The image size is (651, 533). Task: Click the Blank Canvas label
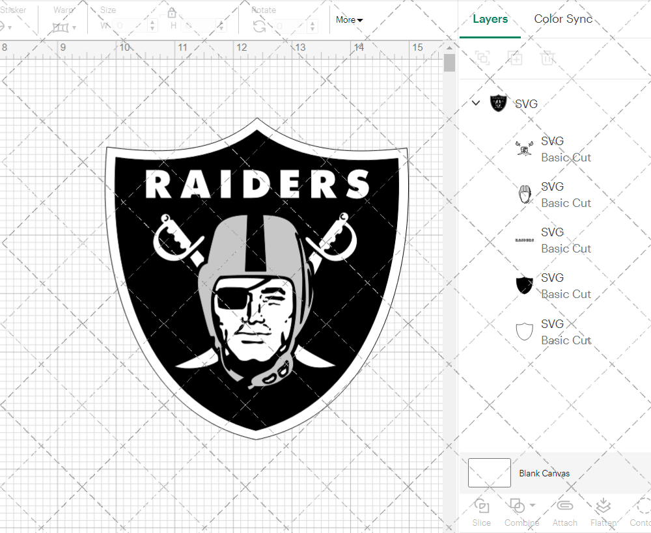544,473
